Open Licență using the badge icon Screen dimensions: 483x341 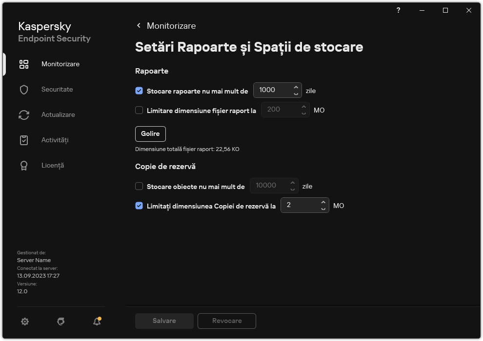coord(24,165)
